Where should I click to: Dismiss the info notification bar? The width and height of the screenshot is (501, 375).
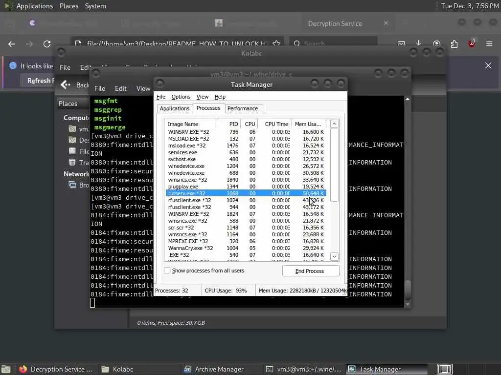pos(488,66)
